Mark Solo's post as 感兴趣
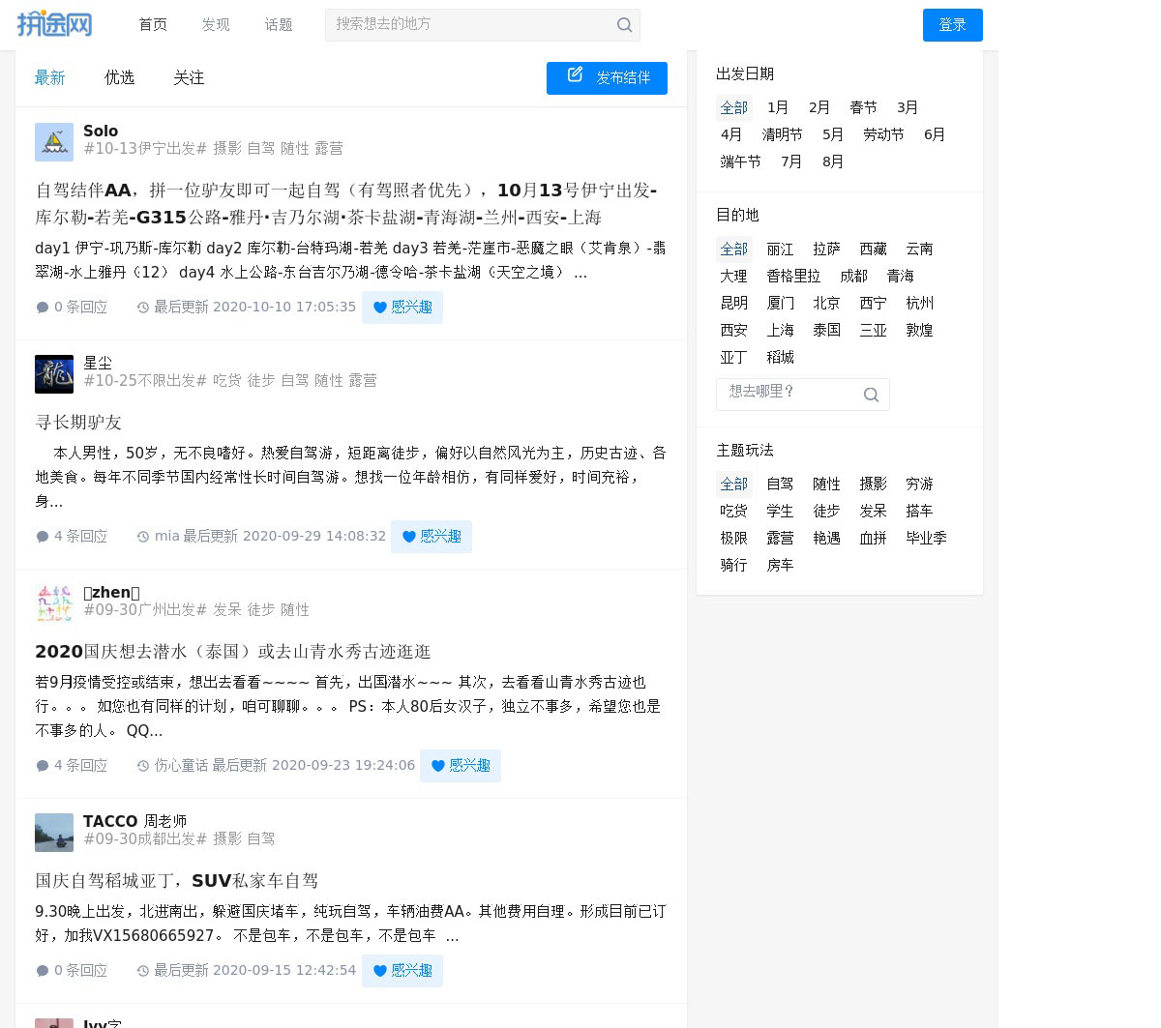This screenshot has height=1028, width=1161. 402,308
